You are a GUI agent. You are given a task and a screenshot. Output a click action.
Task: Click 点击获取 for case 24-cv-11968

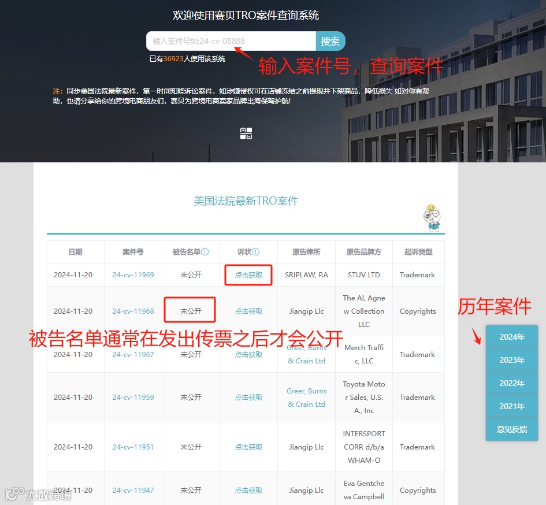pyautogui.click(x=248, y=311)
